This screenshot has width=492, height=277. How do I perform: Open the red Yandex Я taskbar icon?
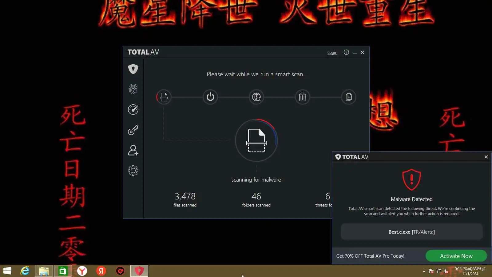pos(101,271)
